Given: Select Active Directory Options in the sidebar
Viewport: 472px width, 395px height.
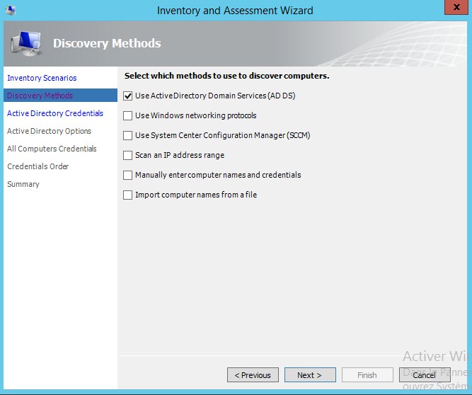Looking at the screenshot, I should [x=49, y=131].
